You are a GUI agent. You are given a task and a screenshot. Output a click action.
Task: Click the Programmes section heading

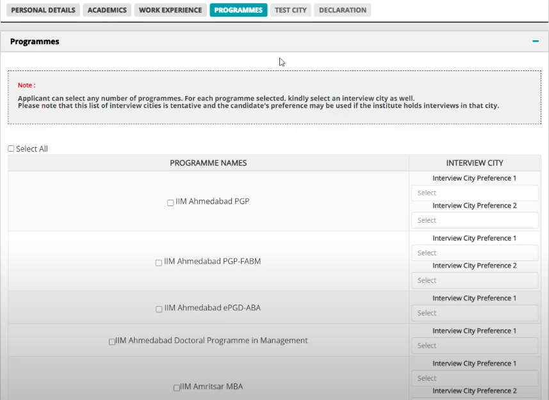(x=35, y=41)
